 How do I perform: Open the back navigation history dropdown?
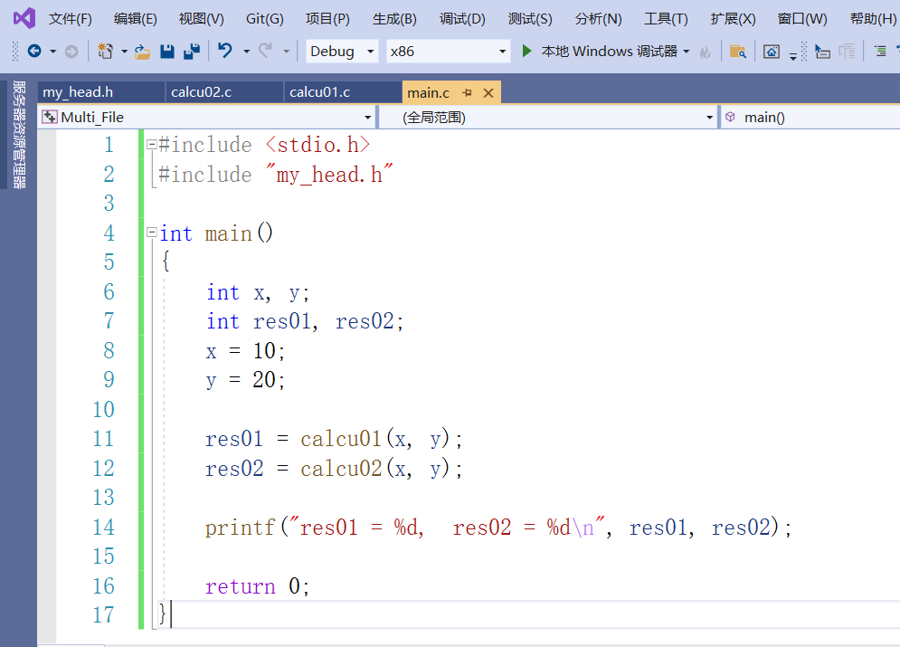52,52
